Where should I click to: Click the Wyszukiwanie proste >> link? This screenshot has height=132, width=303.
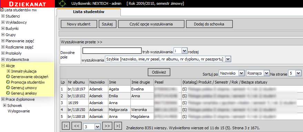tap(81, 42)
